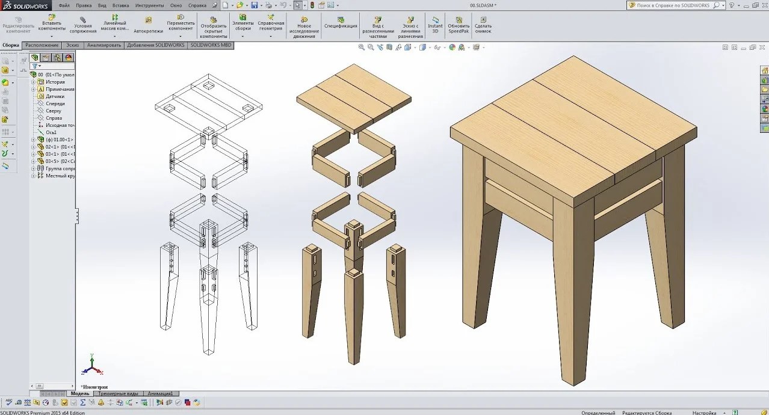Open the DisplayManager appearance sphere tab
The height and width of the screenshot is (415, 769).
point(69,58)
